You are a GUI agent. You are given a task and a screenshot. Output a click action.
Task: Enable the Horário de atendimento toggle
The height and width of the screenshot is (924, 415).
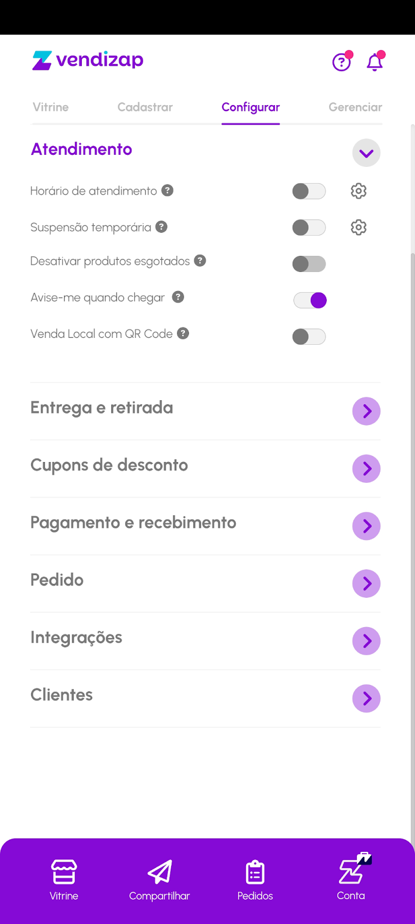point(309,191)
